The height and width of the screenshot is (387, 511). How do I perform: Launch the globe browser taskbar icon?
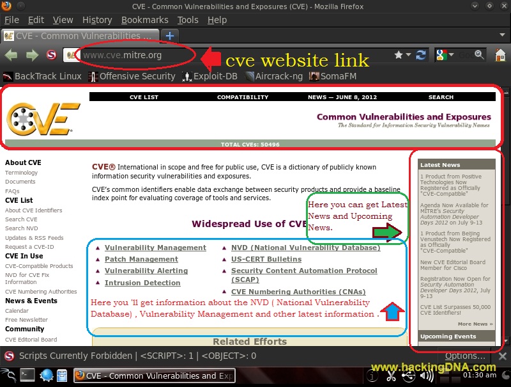click(x=46, y=375)
